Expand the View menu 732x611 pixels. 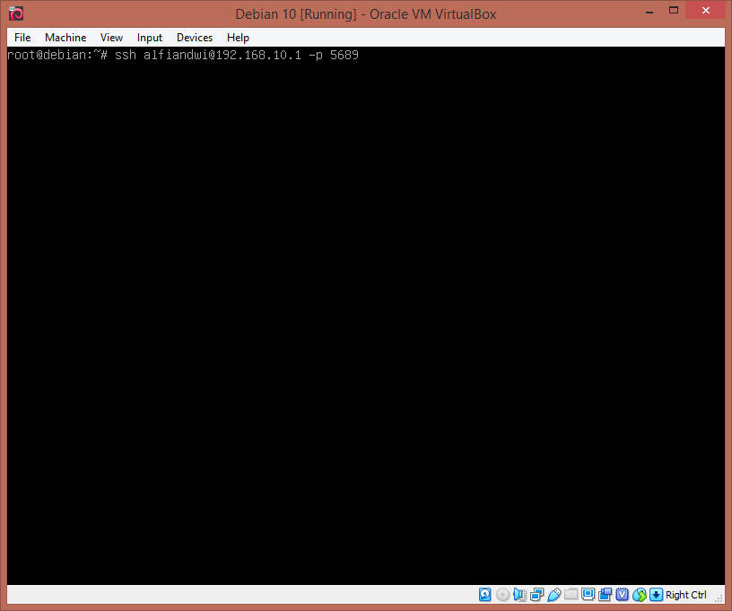111,38
